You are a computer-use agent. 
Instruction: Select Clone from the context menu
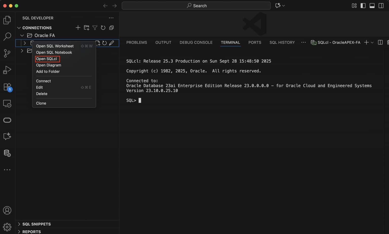(41, 103)
